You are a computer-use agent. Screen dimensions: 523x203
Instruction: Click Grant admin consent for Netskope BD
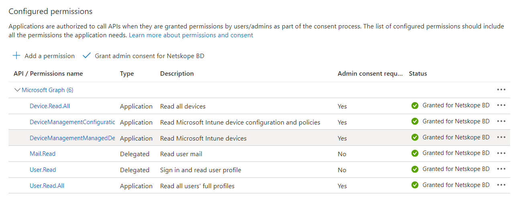click(143, 56)
